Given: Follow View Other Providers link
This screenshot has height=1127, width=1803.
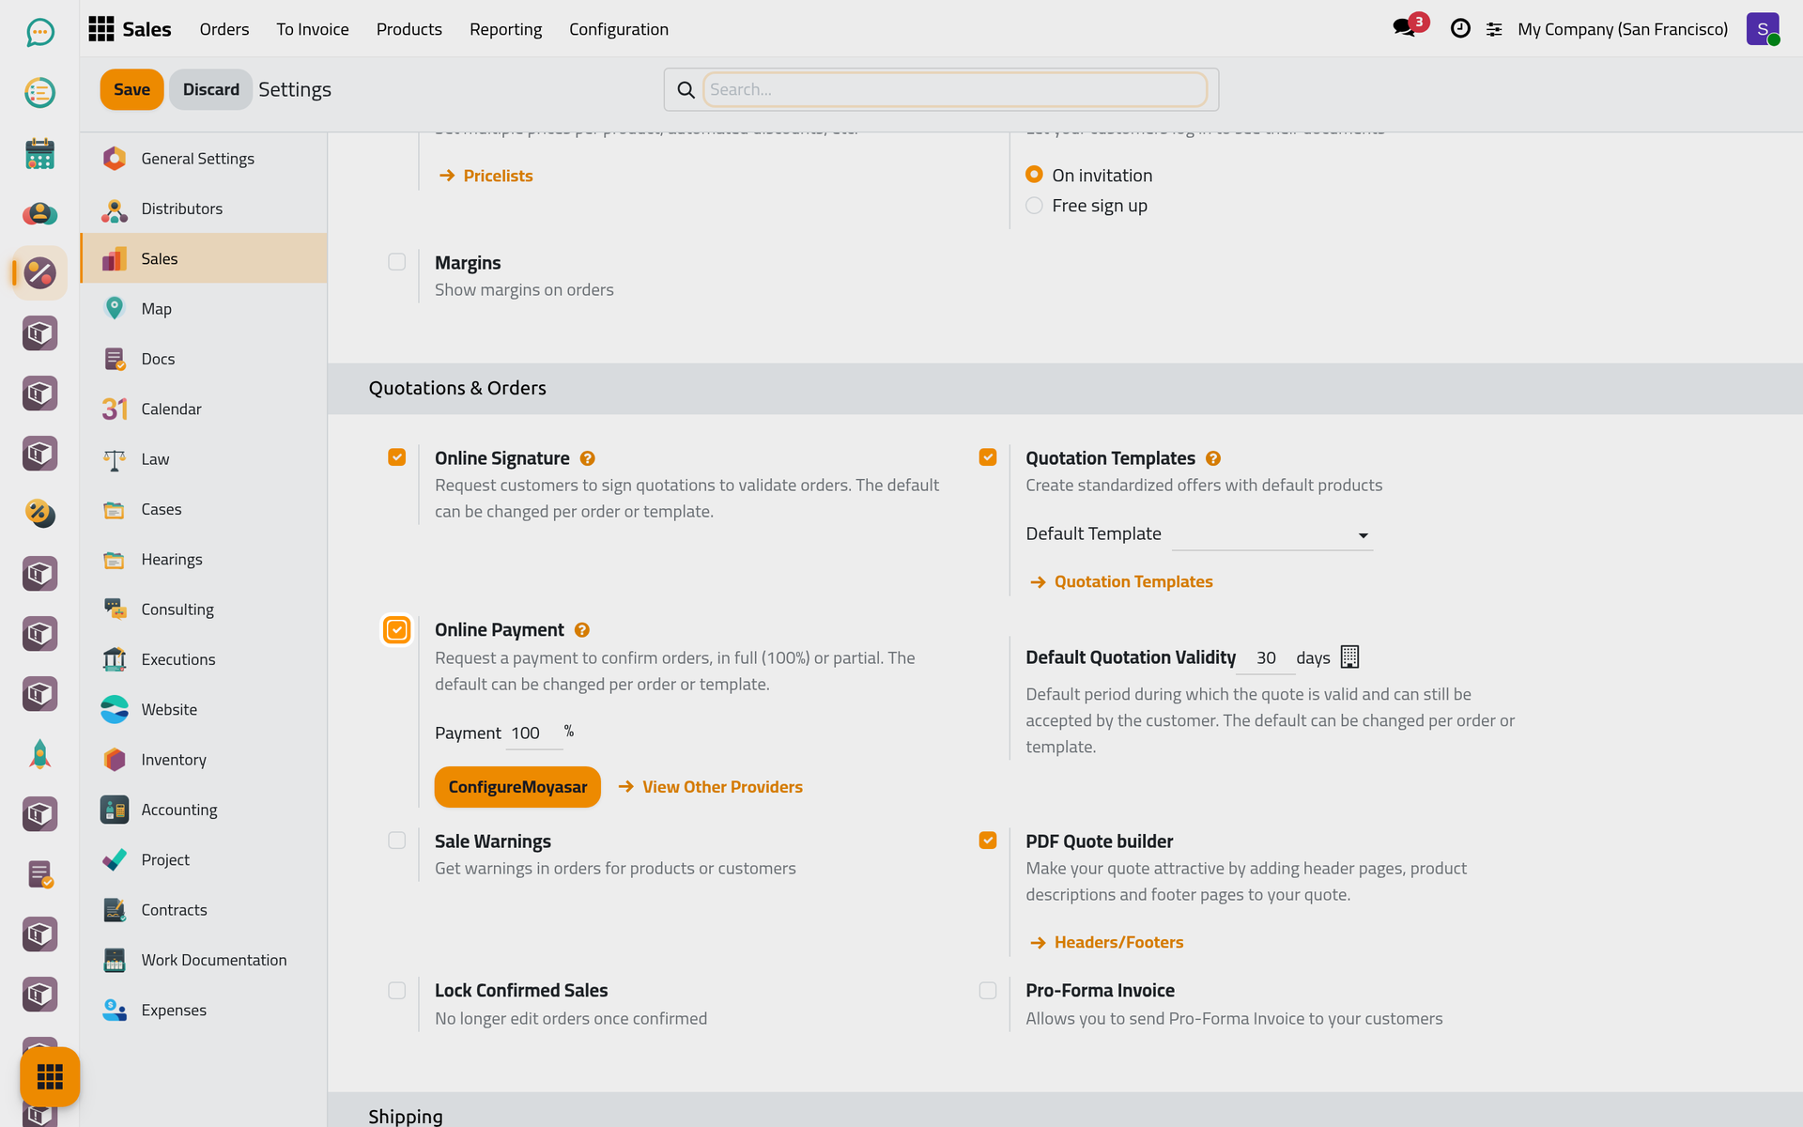Looking at the screenshot, I should tap(711, 787).
